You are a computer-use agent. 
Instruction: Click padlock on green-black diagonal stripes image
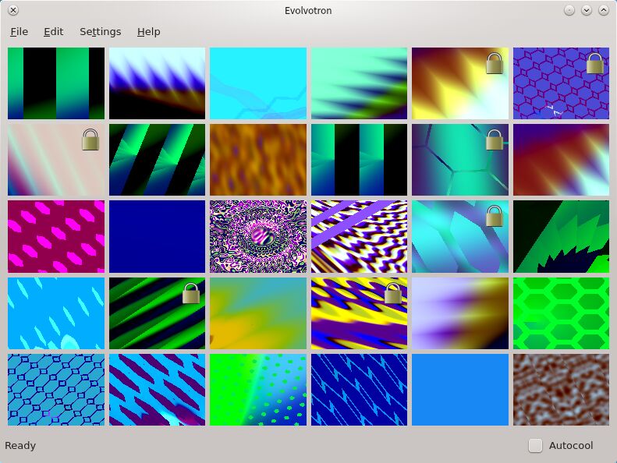pos(191,293)
